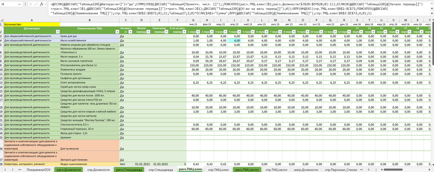Select month header cell дек.15
The height and width of the screenshot is (172, 434).
[344, 24]
